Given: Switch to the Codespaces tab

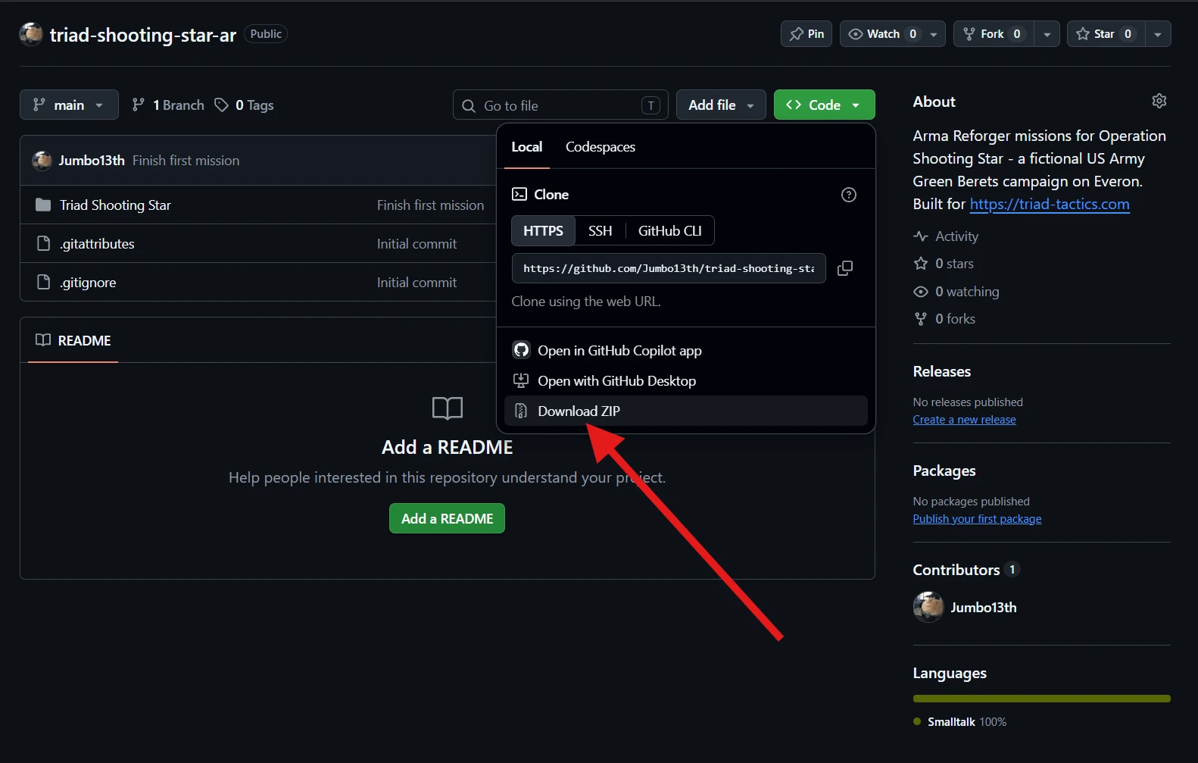Looking at the screenshot, I should [601, 147].
